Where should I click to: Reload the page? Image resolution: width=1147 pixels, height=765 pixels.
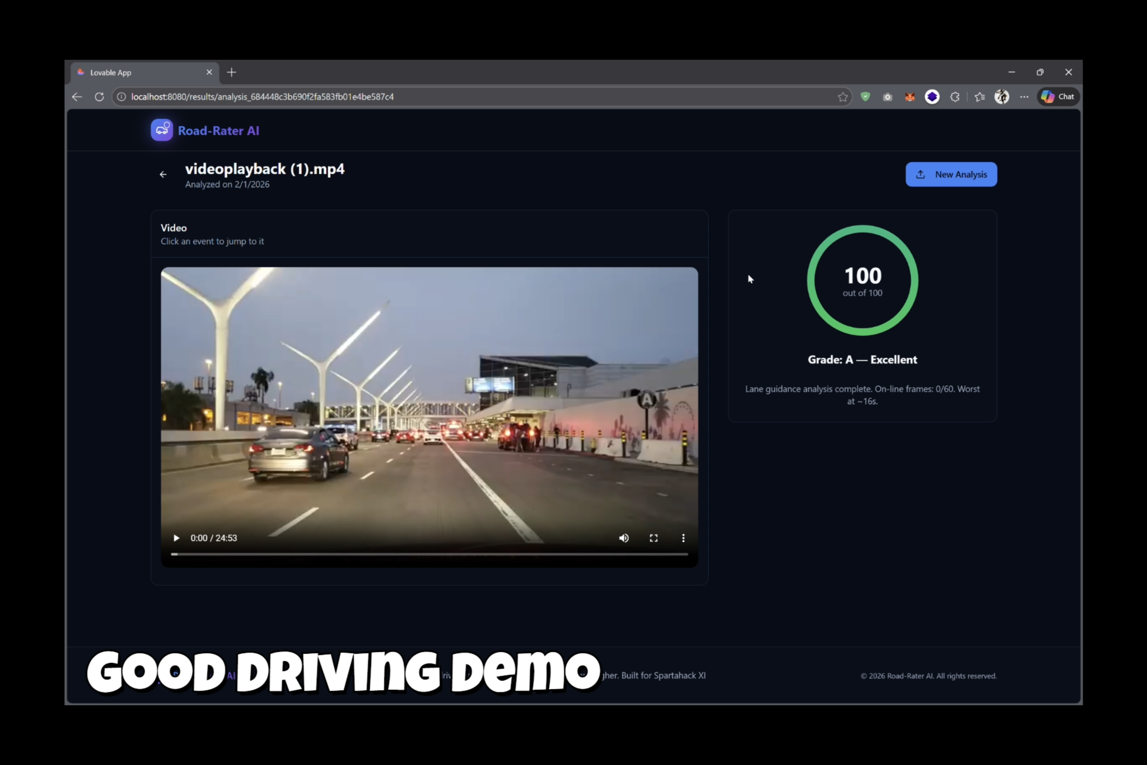pyautogui.click(x=99, y=96)
